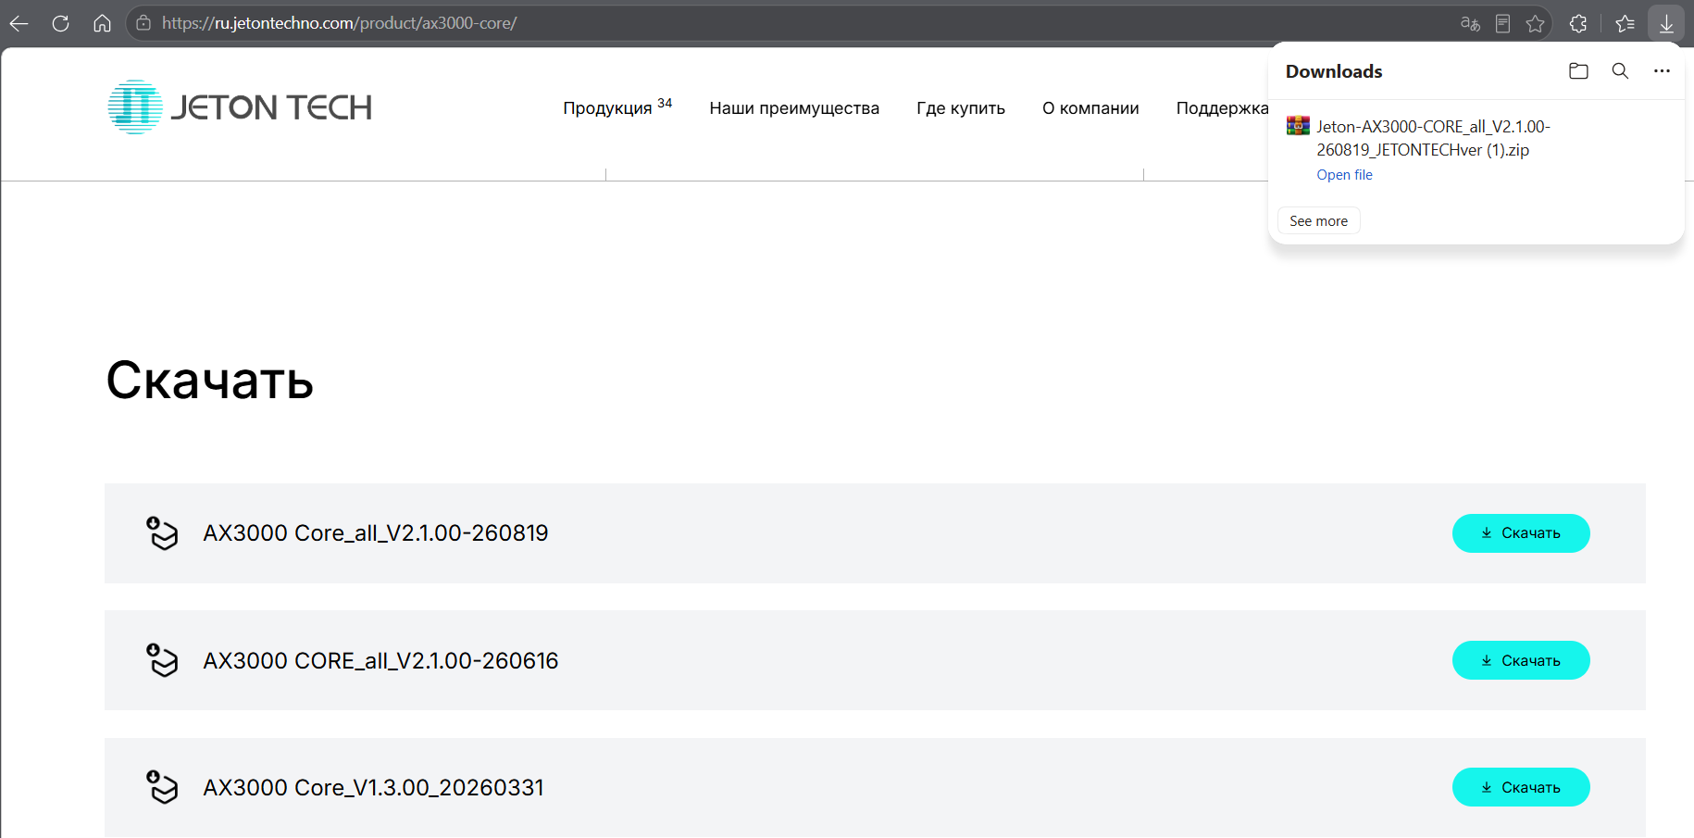Download AX3000 Core_V1.3.00_20260331 with Скачать
Viewport: 1694px width, 838px height.
[1521, 787]
